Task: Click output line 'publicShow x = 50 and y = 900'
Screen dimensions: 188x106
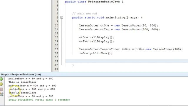Action: (31, 96)
